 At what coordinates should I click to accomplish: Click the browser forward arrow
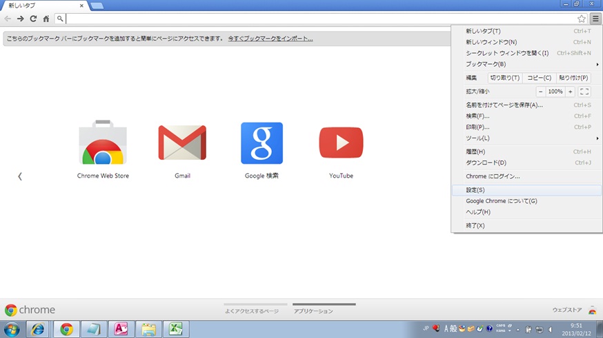21,19
